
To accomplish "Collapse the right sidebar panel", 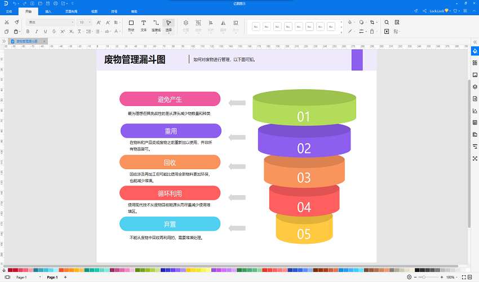I will pos(475,42).
